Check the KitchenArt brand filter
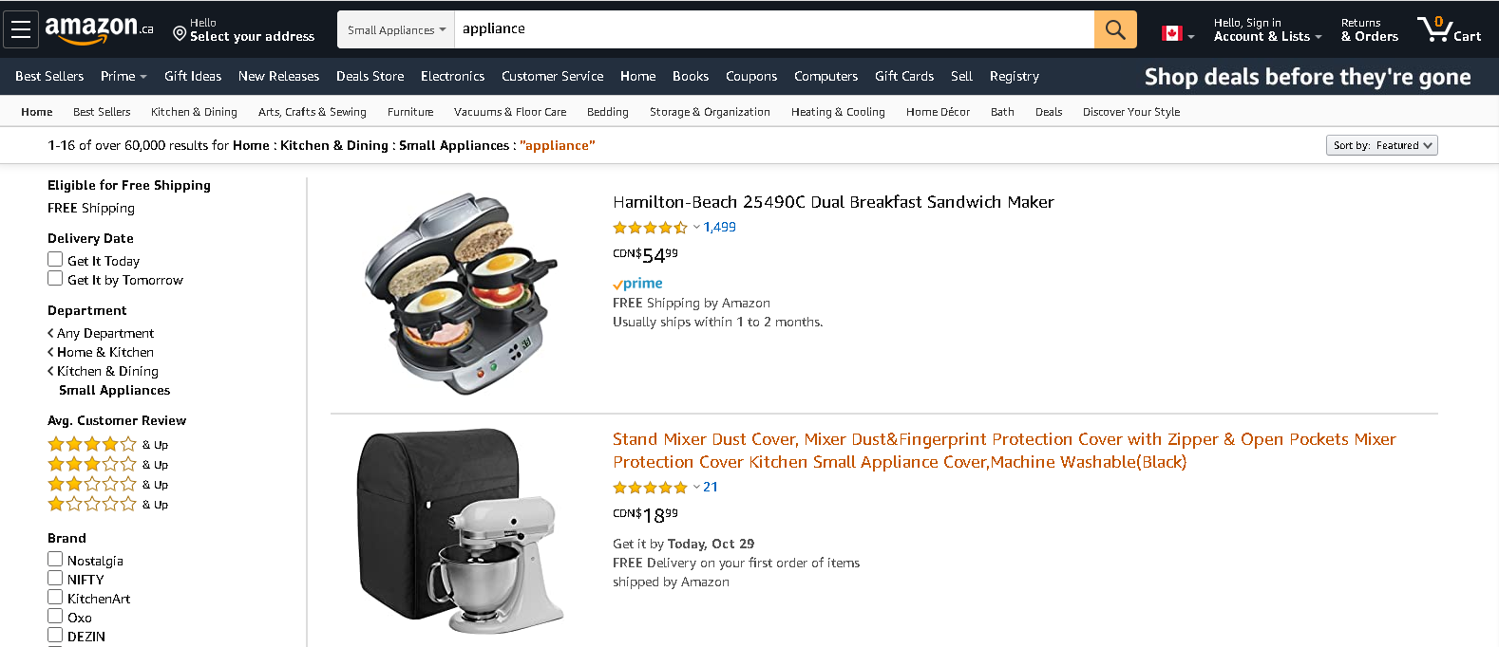The height and width of the screenshot is (647, 1499). coord(55,598)
